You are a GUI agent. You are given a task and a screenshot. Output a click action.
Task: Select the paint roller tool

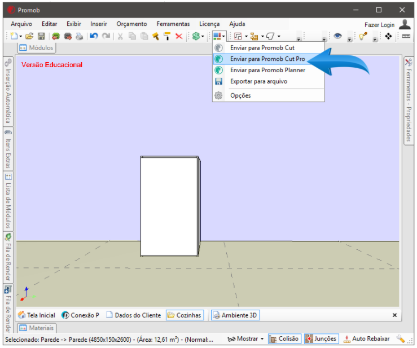point(167,36)
